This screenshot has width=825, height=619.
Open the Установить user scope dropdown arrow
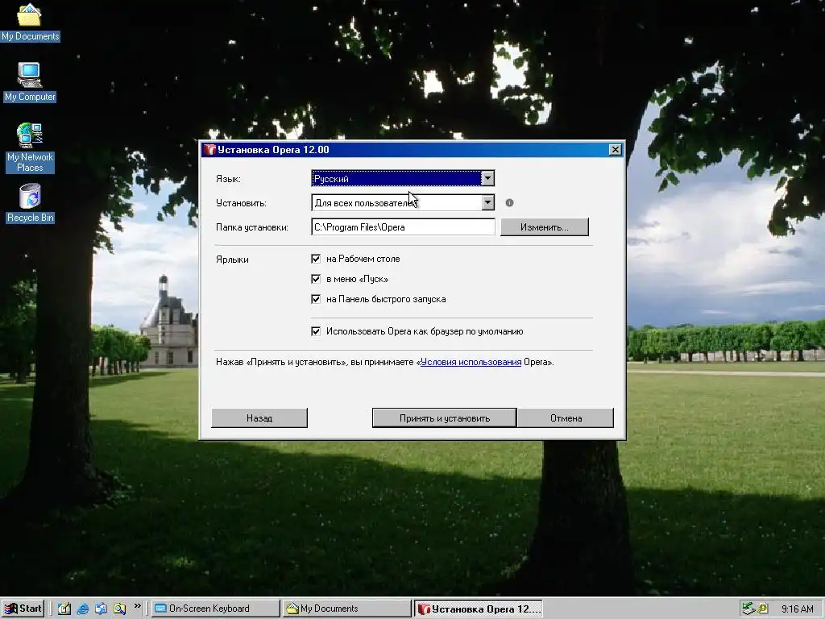coord(487,202)
